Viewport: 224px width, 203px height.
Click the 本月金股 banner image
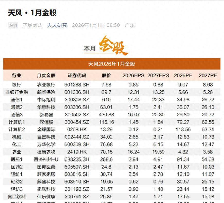[x=106, y=46]
